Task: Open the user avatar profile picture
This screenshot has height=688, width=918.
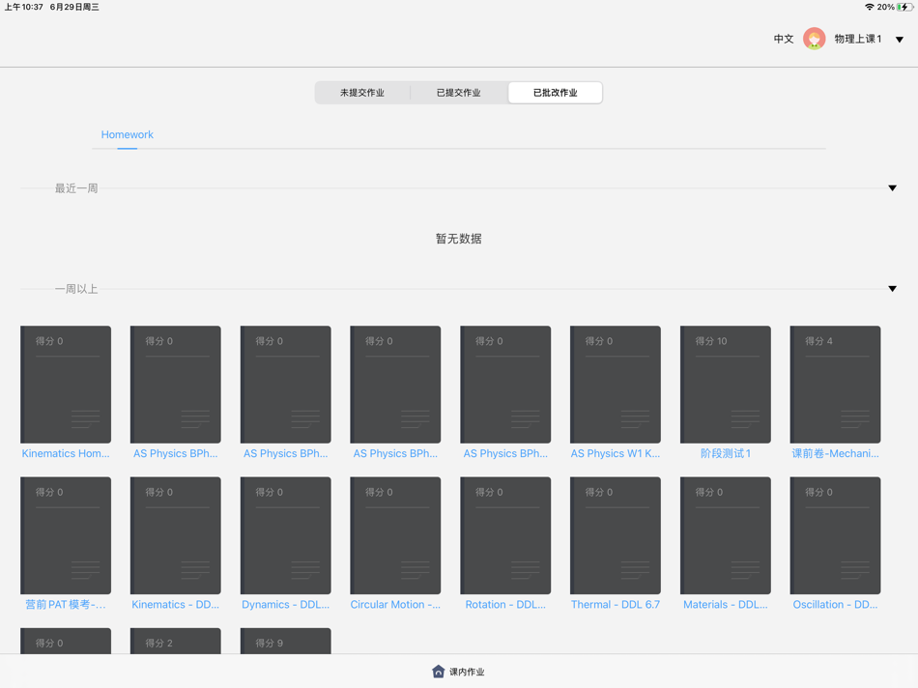Action: pos(814,39)
